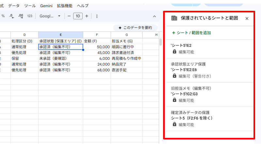The width and height of the screenshot is (261, 147).
Task: Decrease font size with minus button
Action: click(69, 16)
